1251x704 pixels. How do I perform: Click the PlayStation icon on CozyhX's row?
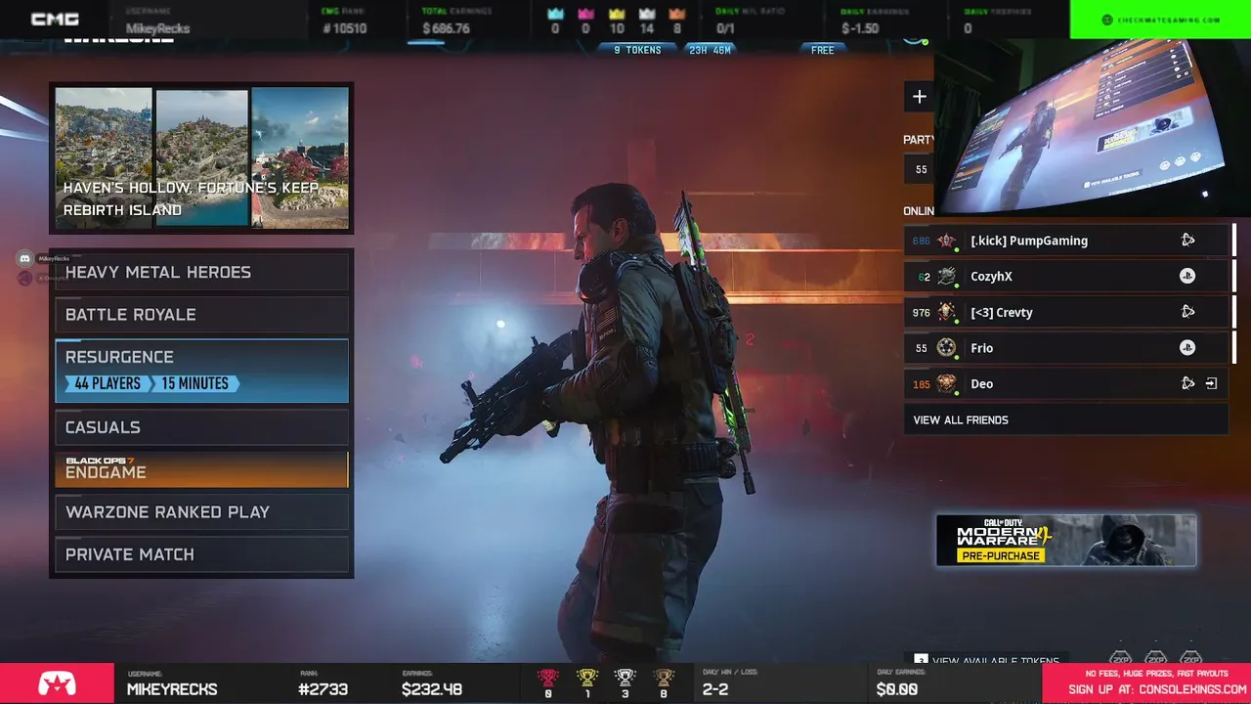(x=1187, y=276)
